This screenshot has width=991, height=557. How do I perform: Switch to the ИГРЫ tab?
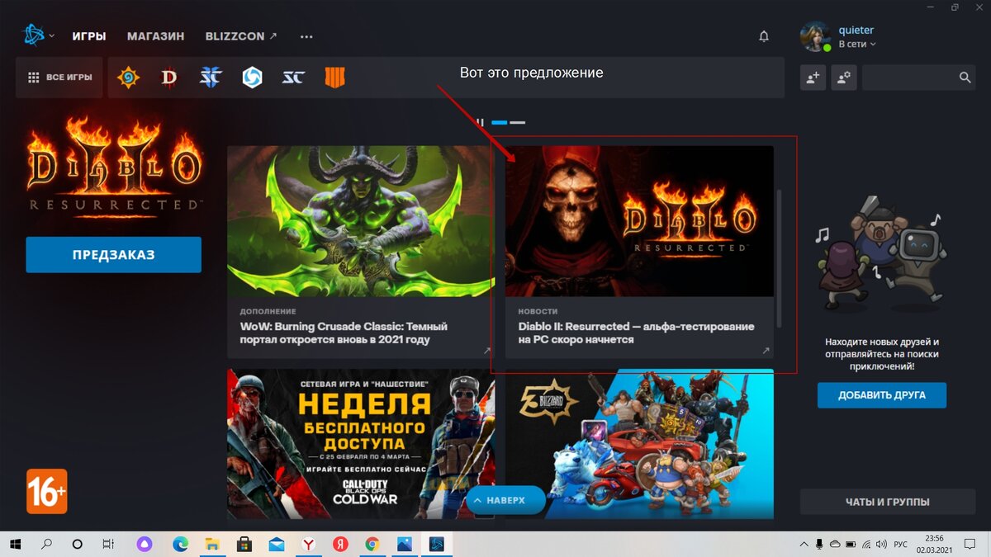pyautogui.click(x=88, y=36)
